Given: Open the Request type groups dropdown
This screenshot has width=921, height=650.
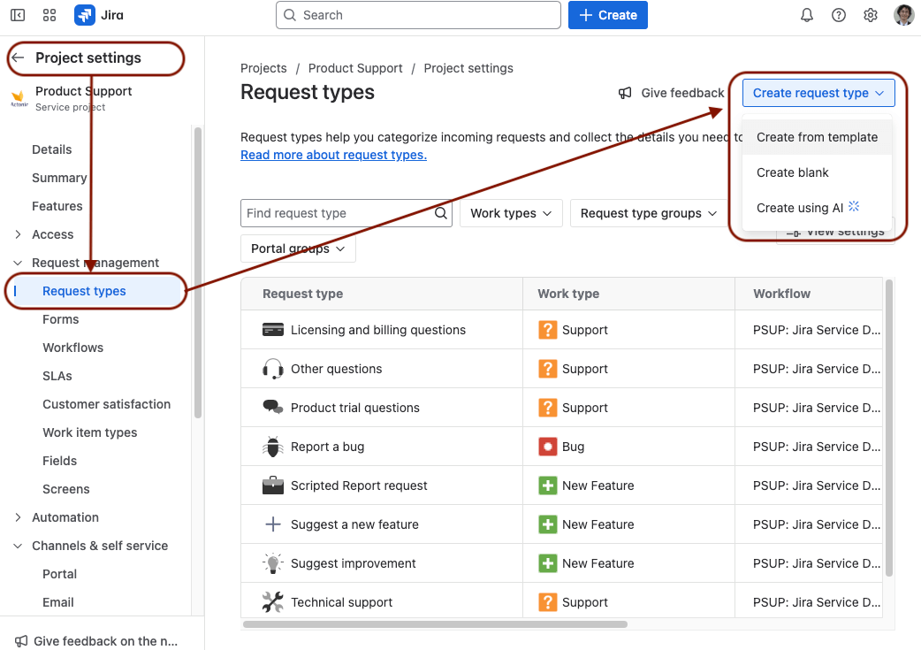Looking at the screenshot, I should [649, 213].
